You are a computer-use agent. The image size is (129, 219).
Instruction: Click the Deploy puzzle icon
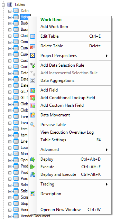pyautogui.click(x=33, y=159)
